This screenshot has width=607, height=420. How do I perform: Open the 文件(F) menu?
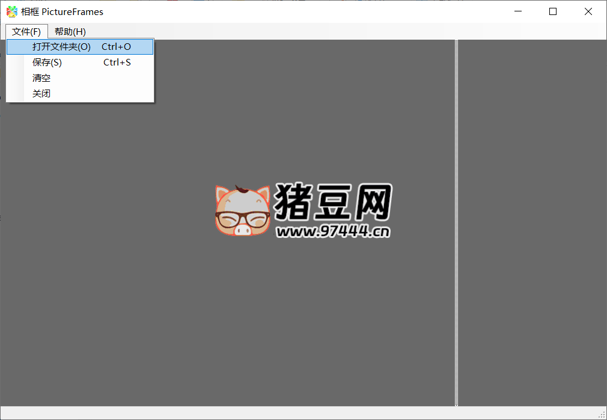tap(26, 31)
